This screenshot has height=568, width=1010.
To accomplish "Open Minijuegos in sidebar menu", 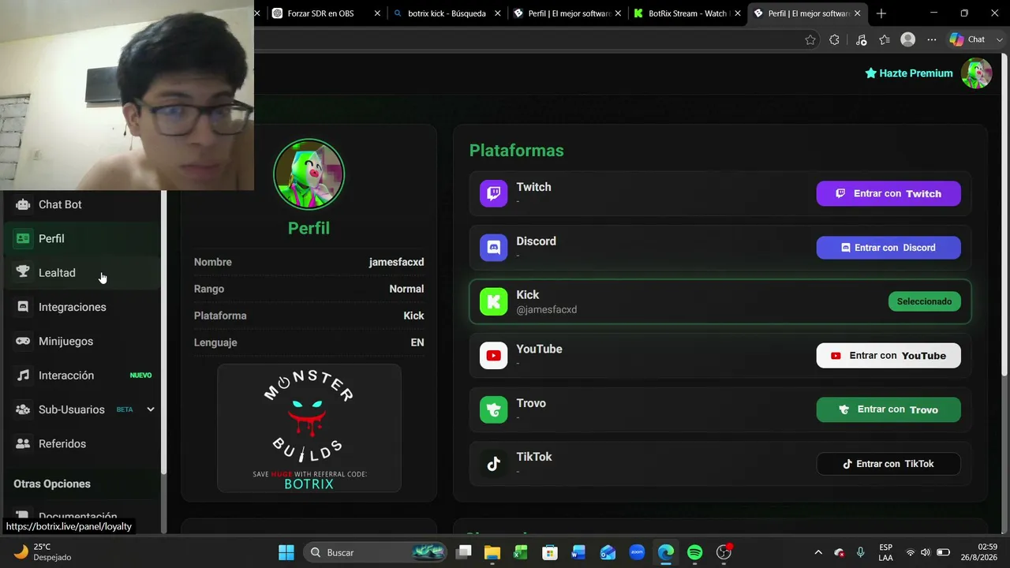I will coord(84,341).
